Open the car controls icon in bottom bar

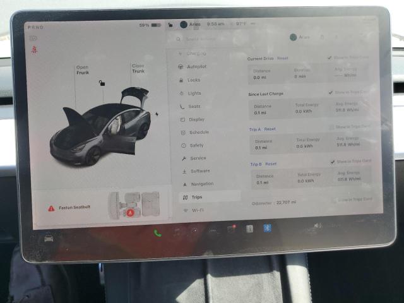(49, 239)
